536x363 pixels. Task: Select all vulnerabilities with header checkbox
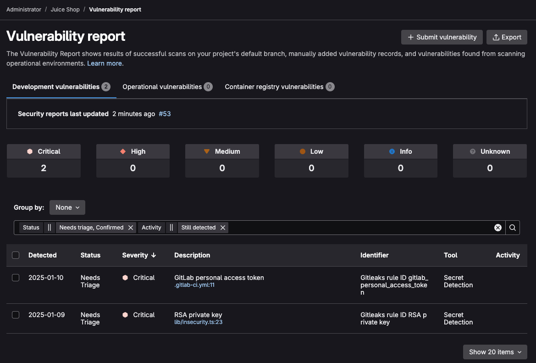tap(16, 255)
